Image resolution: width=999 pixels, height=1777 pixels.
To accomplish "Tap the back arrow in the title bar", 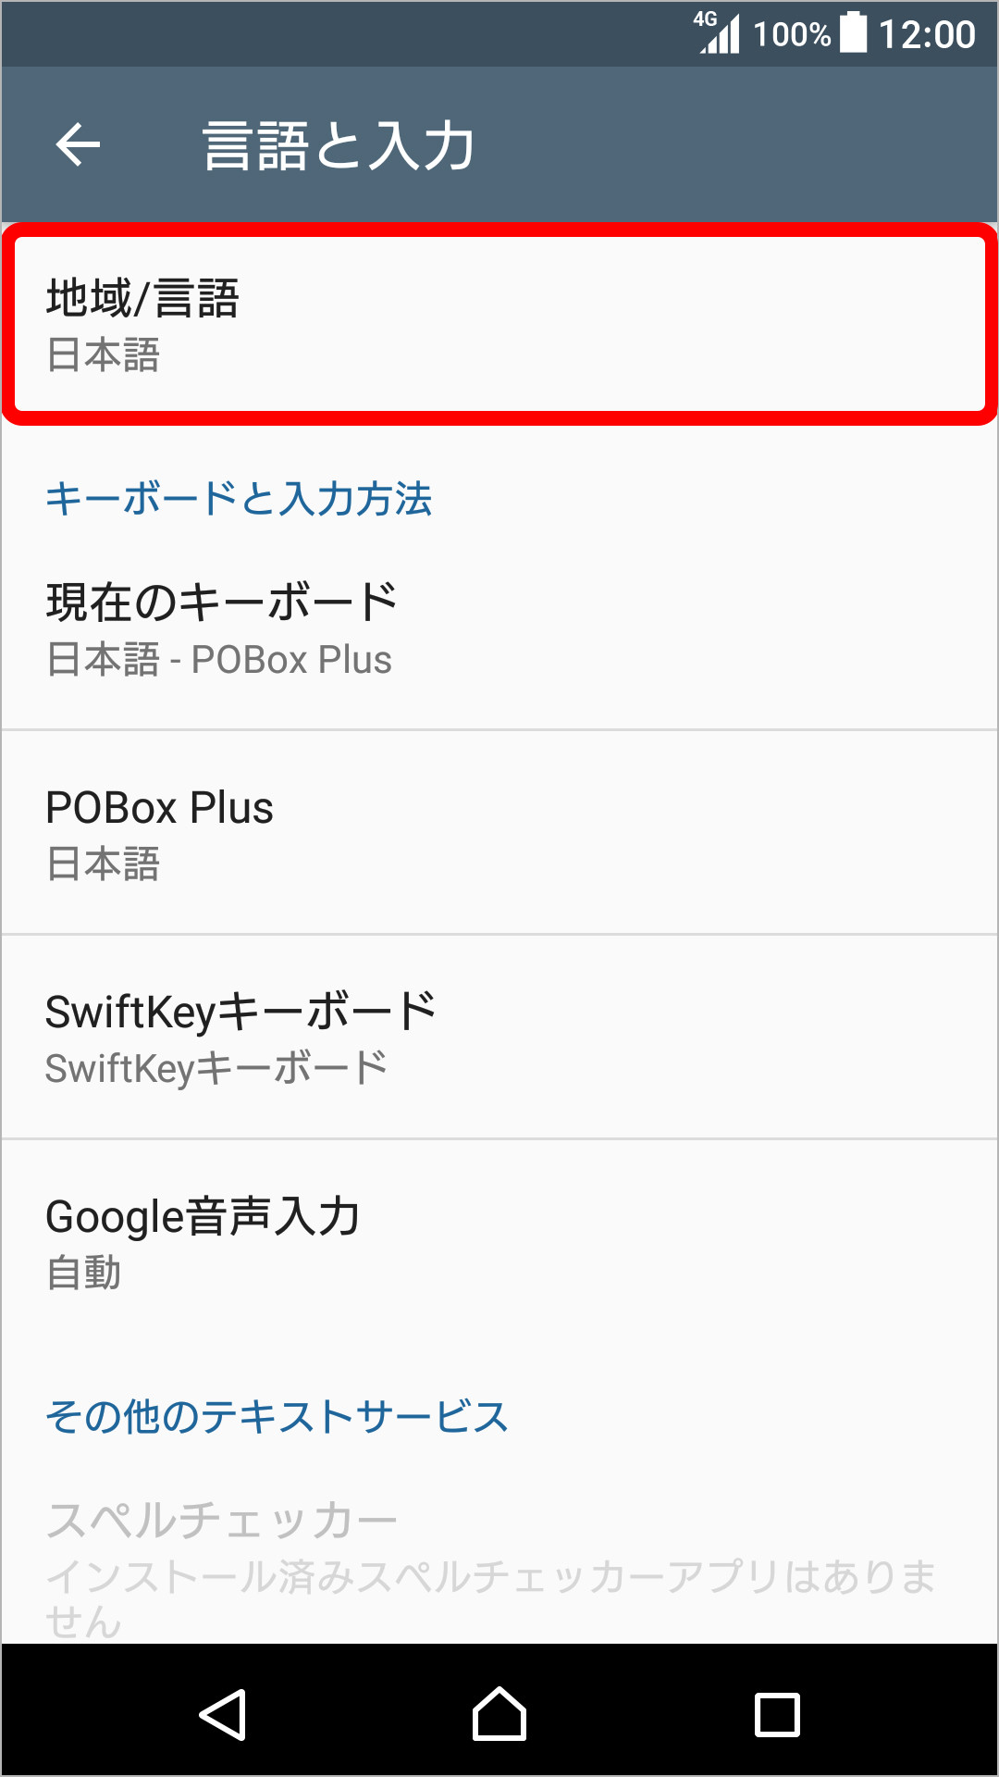I will (x=79, y=143).
